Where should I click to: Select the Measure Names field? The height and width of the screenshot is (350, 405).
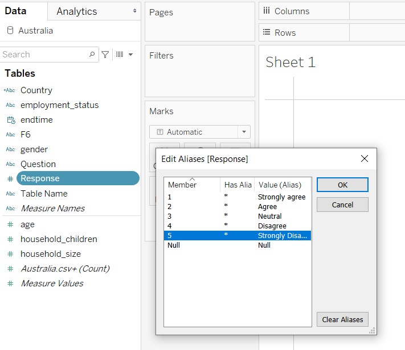(x=53, y=209)
